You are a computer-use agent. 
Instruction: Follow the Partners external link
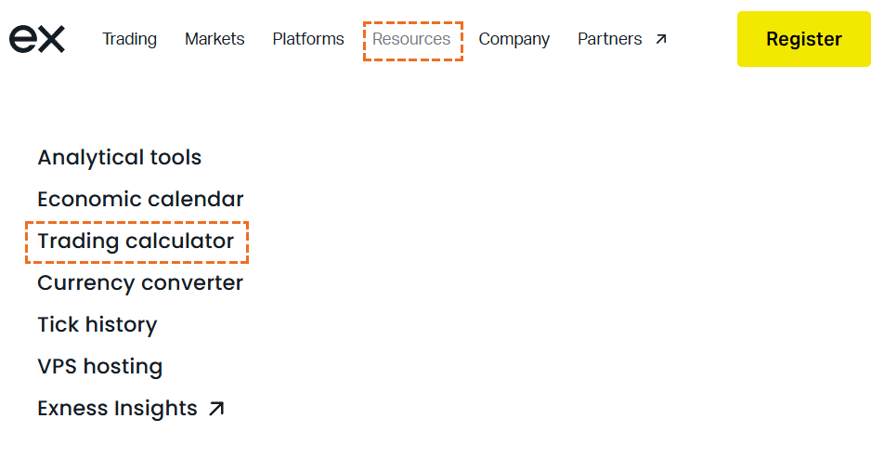point(610,39)
